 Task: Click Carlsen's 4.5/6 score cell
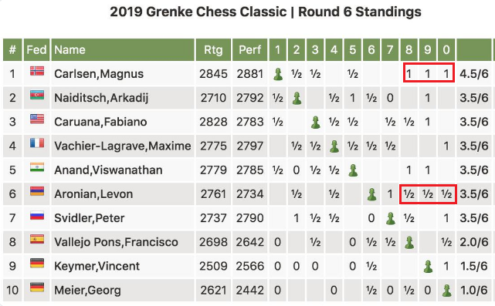point(474,74)
